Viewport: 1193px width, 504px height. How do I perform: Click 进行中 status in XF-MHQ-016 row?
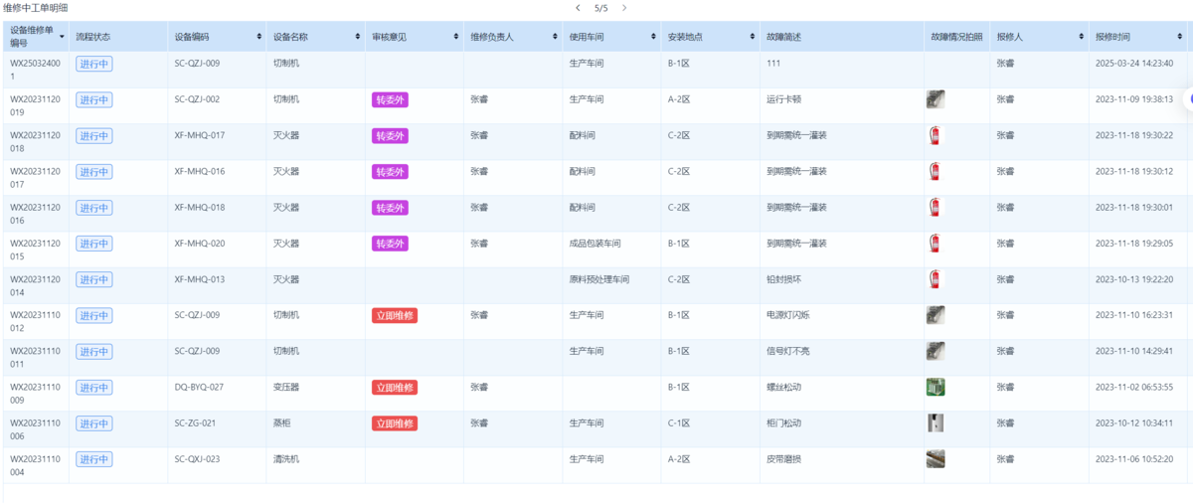click(x=94, y=172)
